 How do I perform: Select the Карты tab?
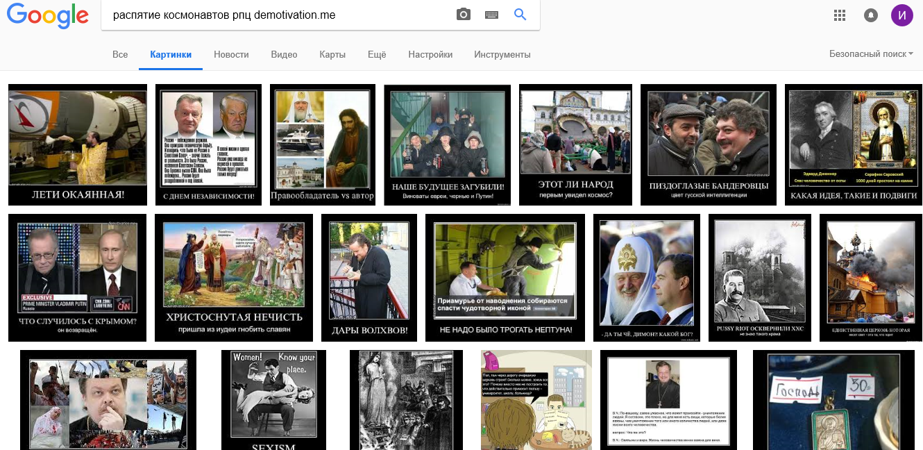click(332, 55)
